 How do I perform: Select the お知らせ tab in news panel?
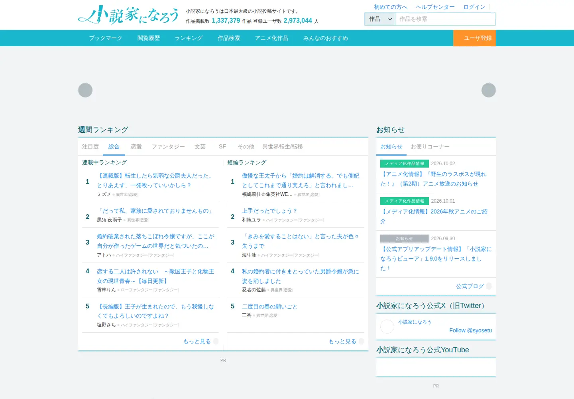click(x=391, y=146)
